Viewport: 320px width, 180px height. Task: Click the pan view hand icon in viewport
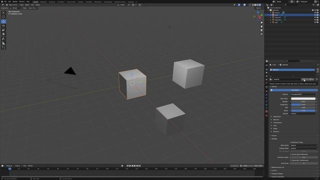261,26
